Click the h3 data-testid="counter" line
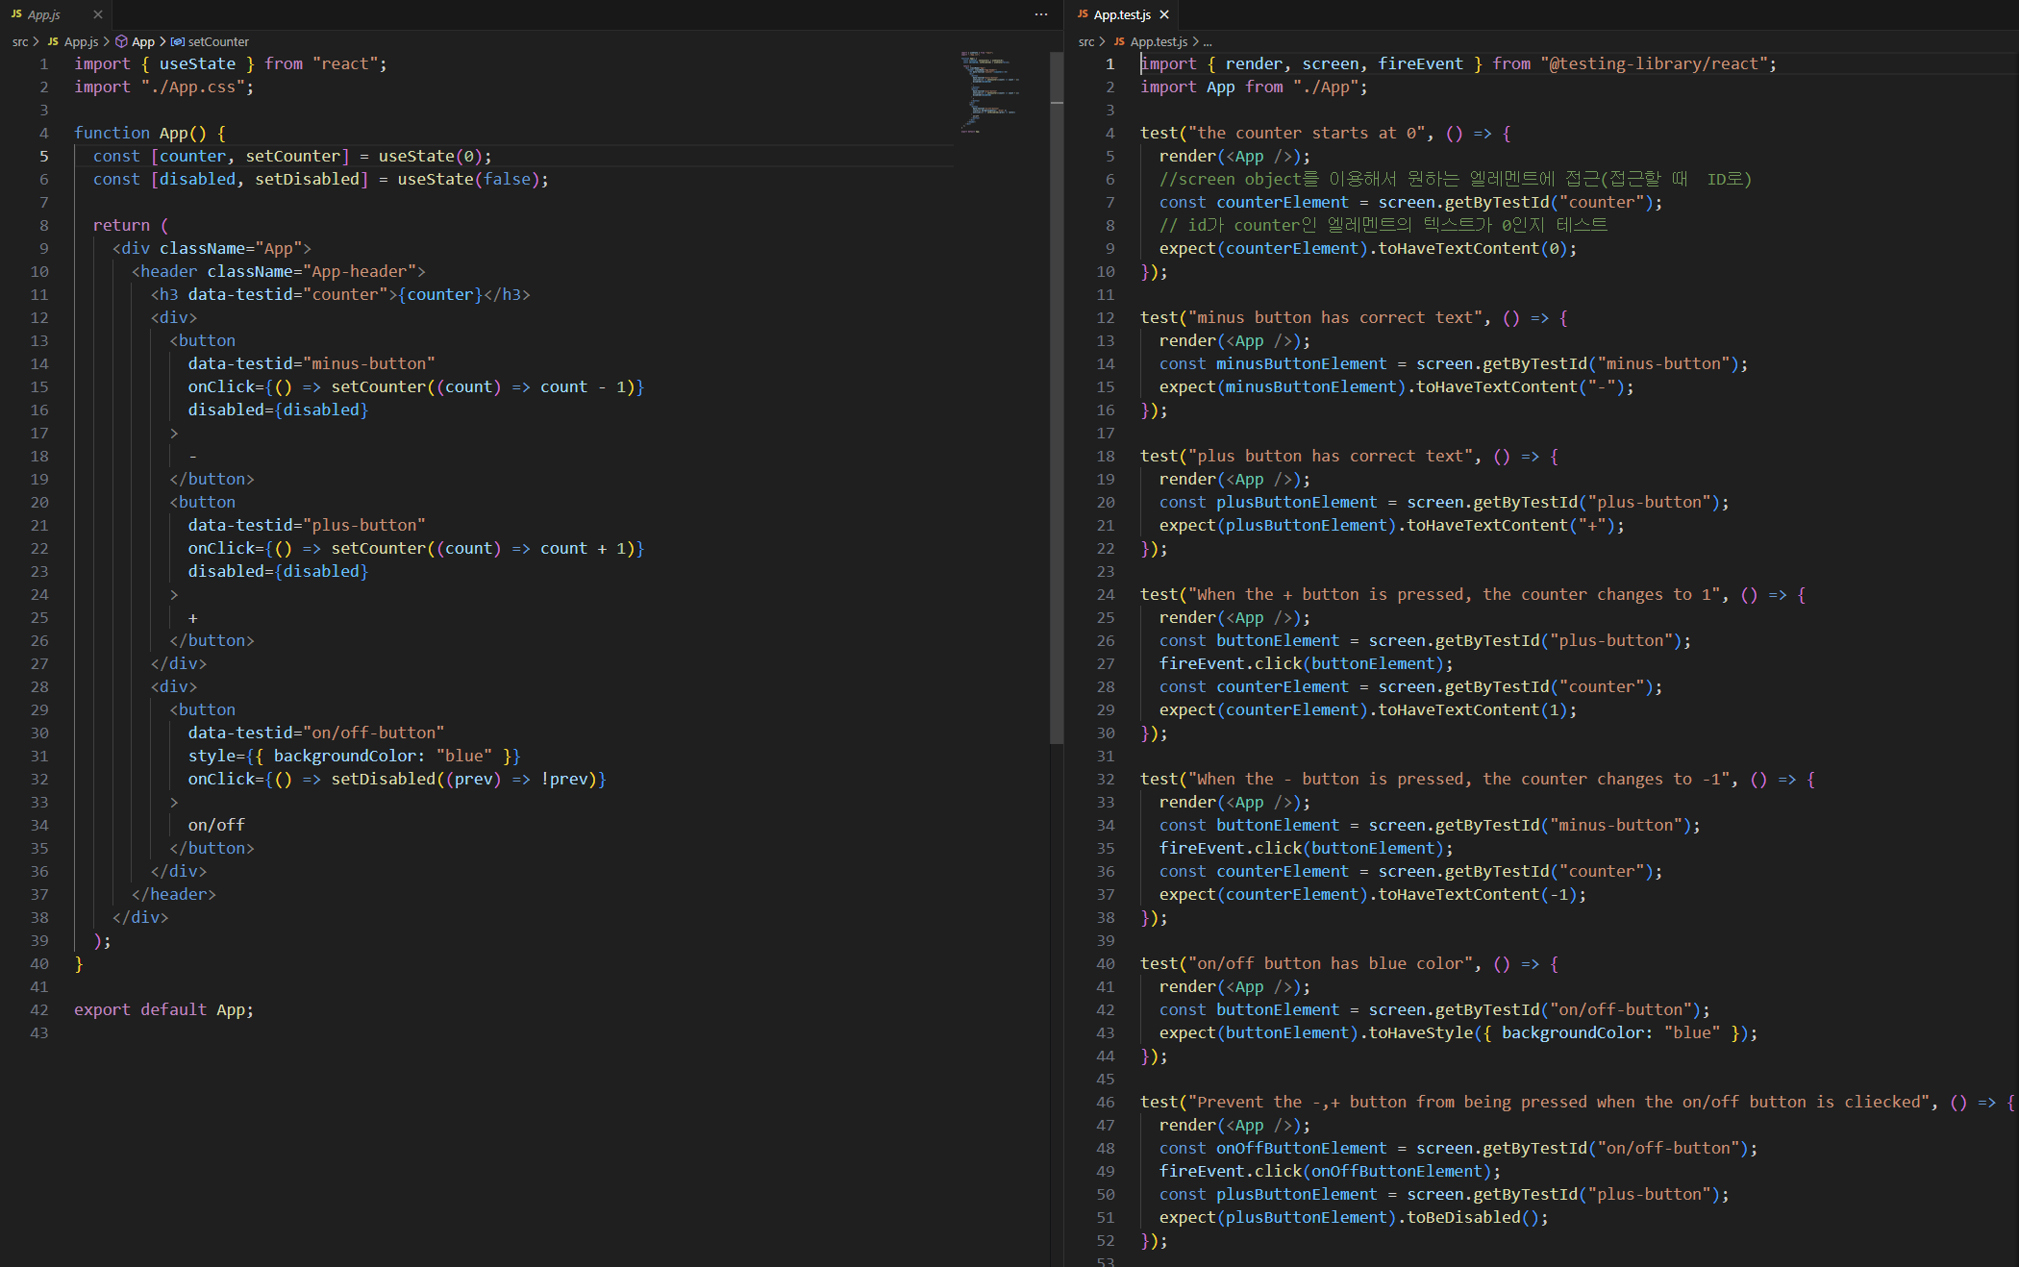The width and height of the screenshot is (2019, 1267). (x=340, y=294)
